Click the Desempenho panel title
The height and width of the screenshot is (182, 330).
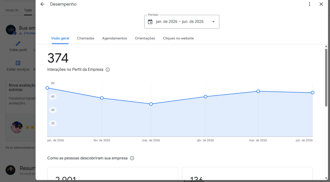point(63,4)
